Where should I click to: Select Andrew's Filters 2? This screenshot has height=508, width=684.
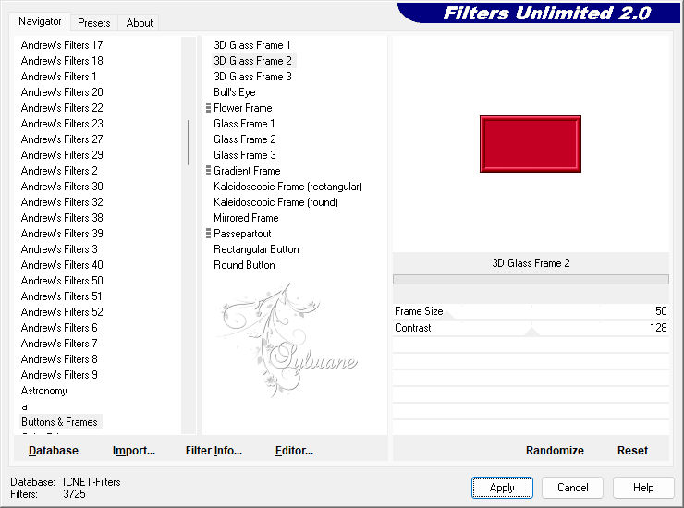point(59,171)
